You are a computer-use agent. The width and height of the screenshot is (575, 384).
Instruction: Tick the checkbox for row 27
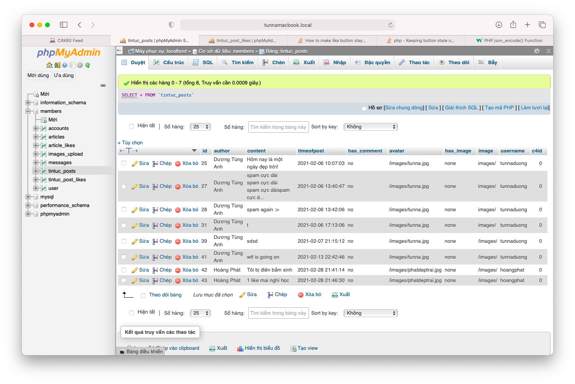click(x=124, y=186)
